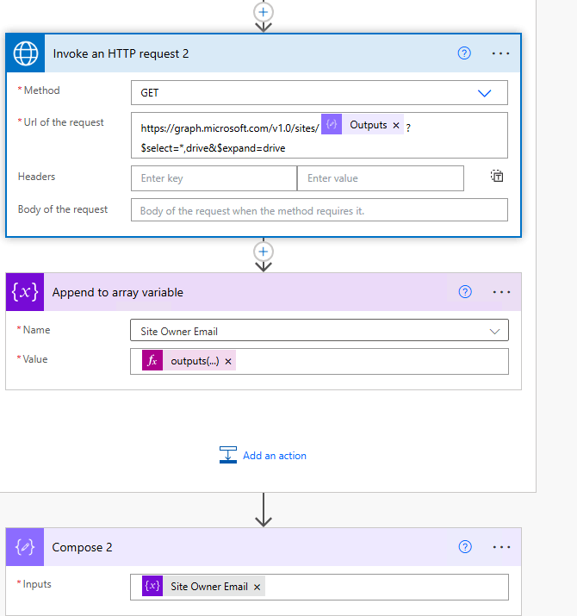The height and width of the screenshot is (616, 577).
Task: Open the ellipsis menu of Append to array variable
Action: [501, 292]
